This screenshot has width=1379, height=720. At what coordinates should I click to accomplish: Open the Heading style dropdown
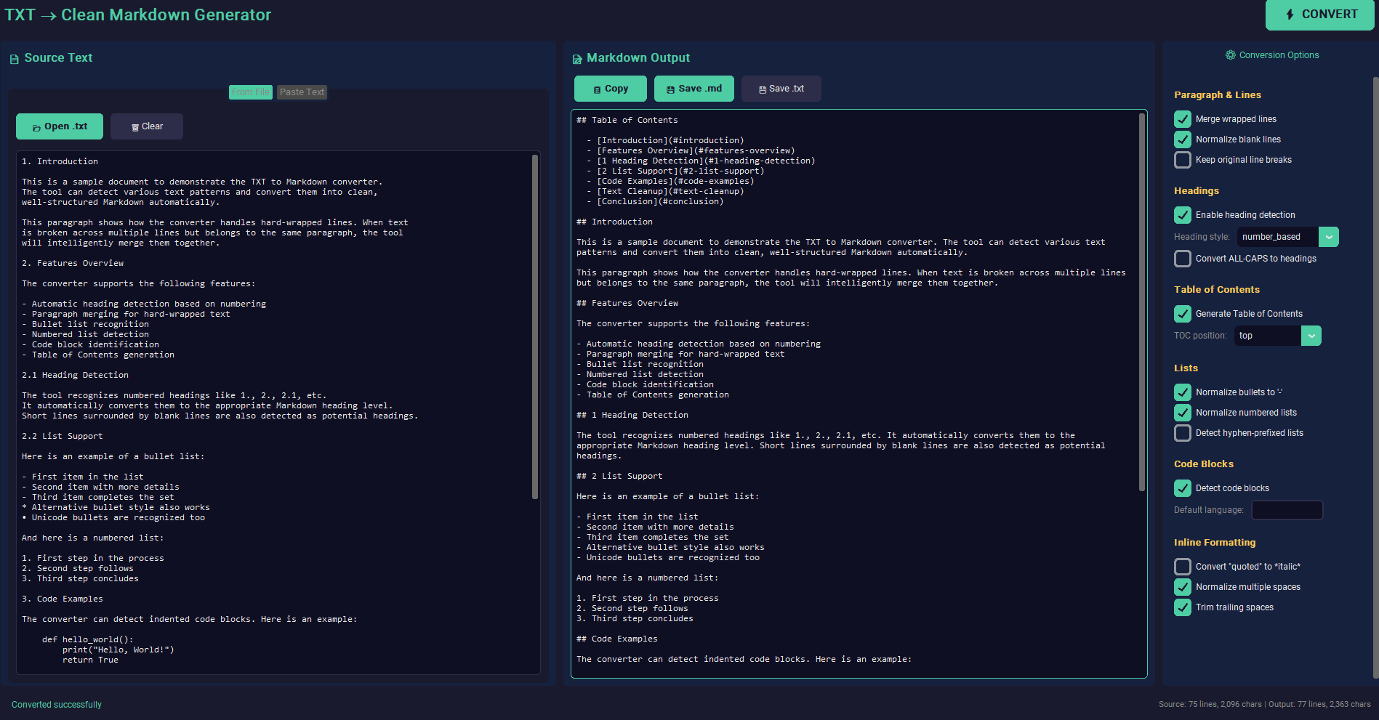click(x=1287, y=237)
